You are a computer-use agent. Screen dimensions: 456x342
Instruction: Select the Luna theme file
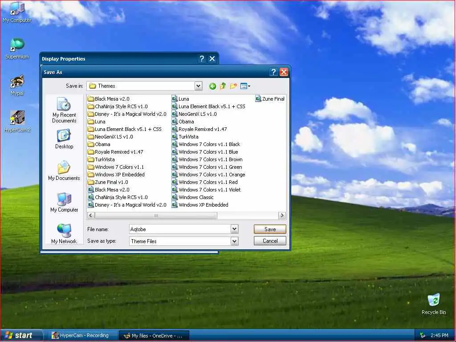pos(180,99)
